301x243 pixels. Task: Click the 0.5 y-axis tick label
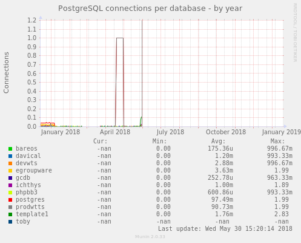click(31, 82)
